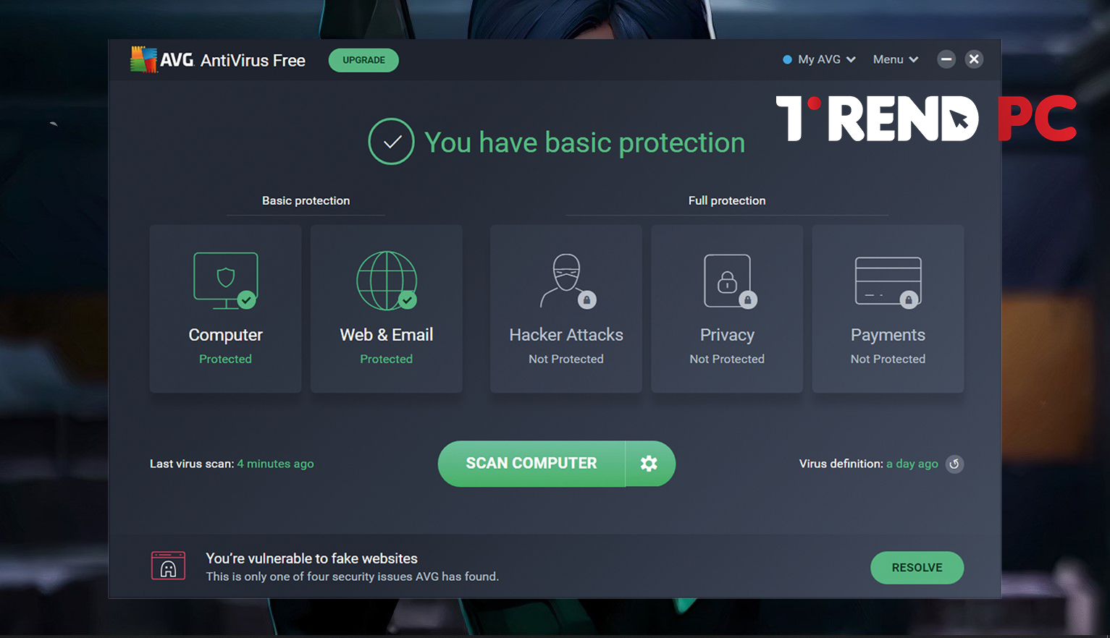The height and width of the screenshot is (638, 1110).
Task: Click 'This is only one of four security issues' text
Action: tap(352, 577)
